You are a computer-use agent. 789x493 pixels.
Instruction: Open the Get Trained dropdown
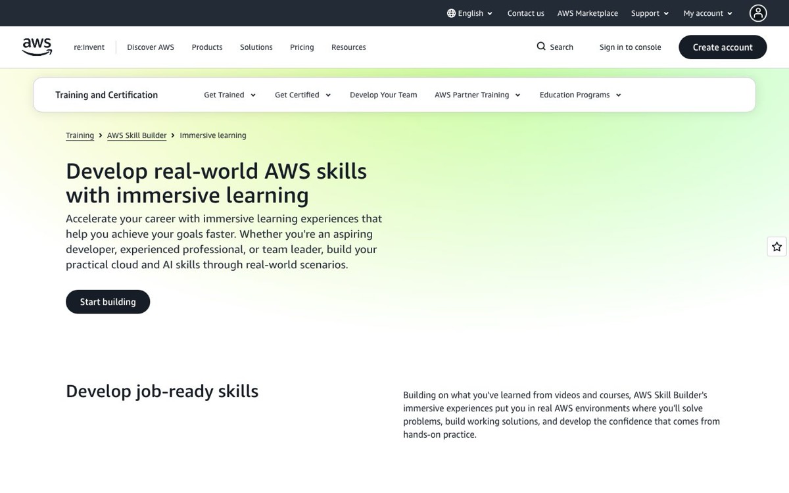(230, 95)
